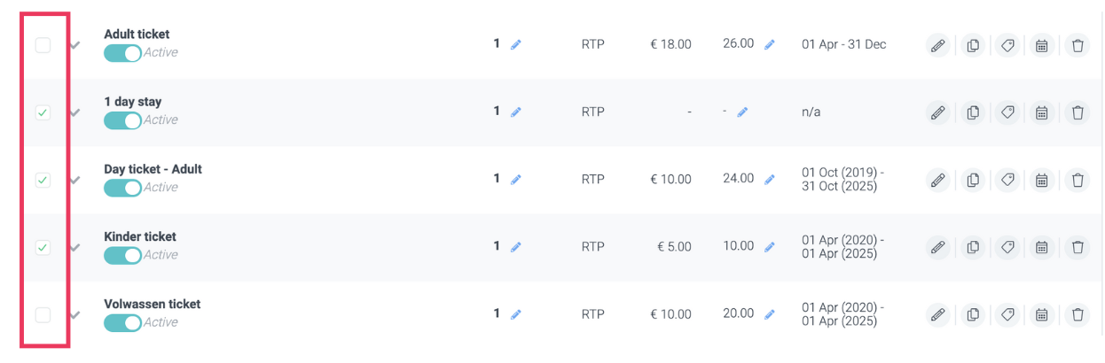The height and width of the screenshot is (363, 1105).
Task: Uncheck the 1 day stay checkbox
Action: click(x=43, y=112)
